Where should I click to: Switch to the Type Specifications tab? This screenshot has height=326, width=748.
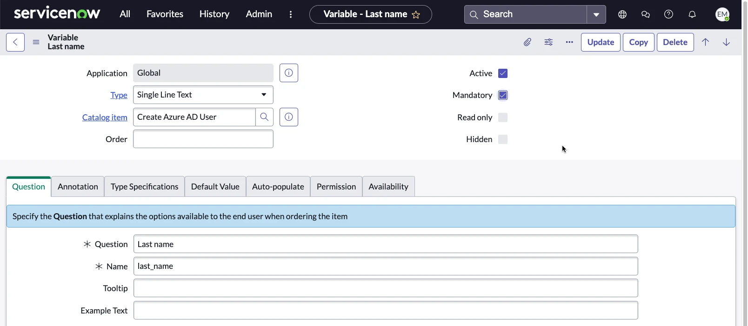pyautogui.click(x=144, y=187)
